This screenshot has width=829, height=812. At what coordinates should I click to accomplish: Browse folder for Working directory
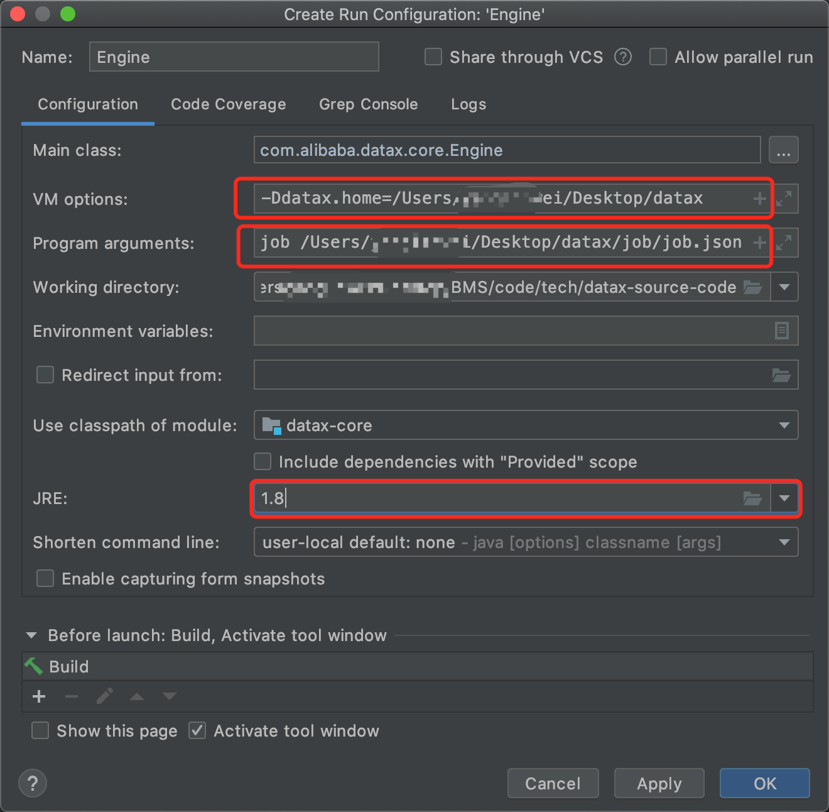(752, 287)
